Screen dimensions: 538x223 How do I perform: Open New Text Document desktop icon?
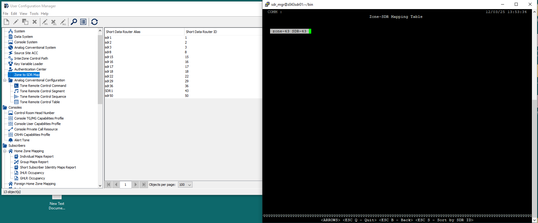coord(57,202)
